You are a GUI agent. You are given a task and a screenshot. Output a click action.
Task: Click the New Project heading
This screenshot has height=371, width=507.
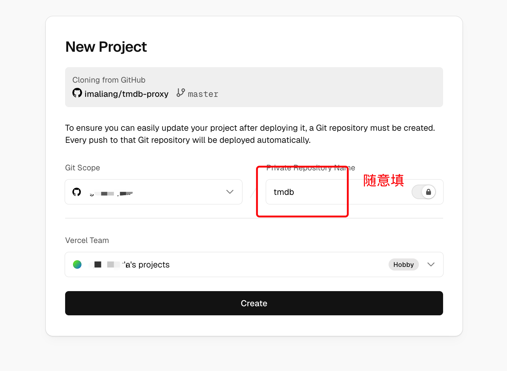coord(106,47)
